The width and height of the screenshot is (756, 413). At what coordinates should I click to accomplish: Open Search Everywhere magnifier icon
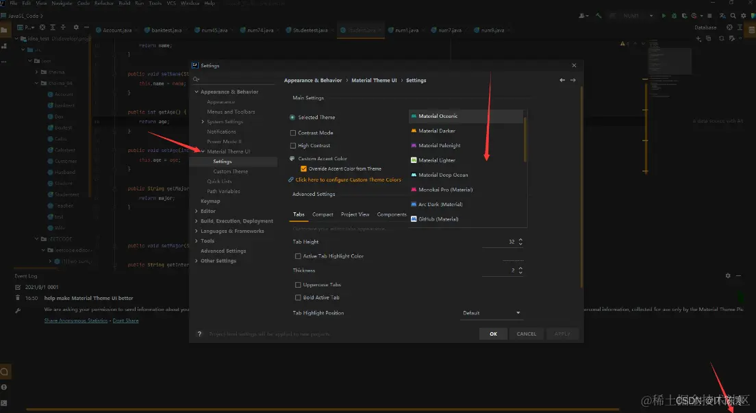[x=733, y=16]
